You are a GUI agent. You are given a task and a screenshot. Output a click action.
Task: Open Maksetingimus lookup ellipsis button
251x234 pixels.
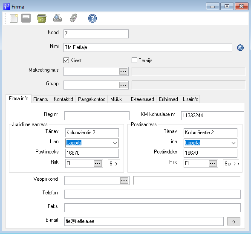(123, 71)
